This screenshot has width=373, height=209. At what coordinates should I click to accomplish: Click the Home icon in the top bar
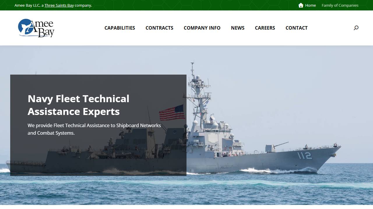click(x=300, y=5)
